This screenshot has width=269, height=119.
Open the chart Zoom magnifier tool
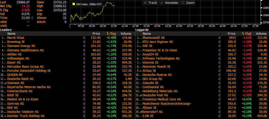click(188, 3)
